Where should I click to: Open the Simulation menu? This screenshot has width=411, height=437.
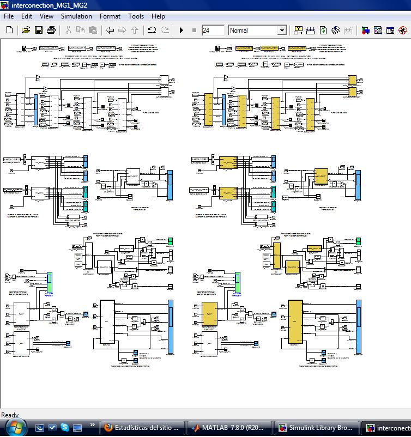coord(76,16)
